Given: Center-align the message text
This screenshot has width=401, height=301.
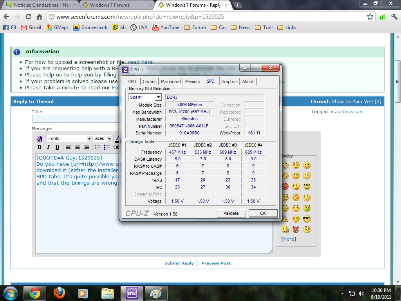Looking at the screenshot, I should pos(78,147).
